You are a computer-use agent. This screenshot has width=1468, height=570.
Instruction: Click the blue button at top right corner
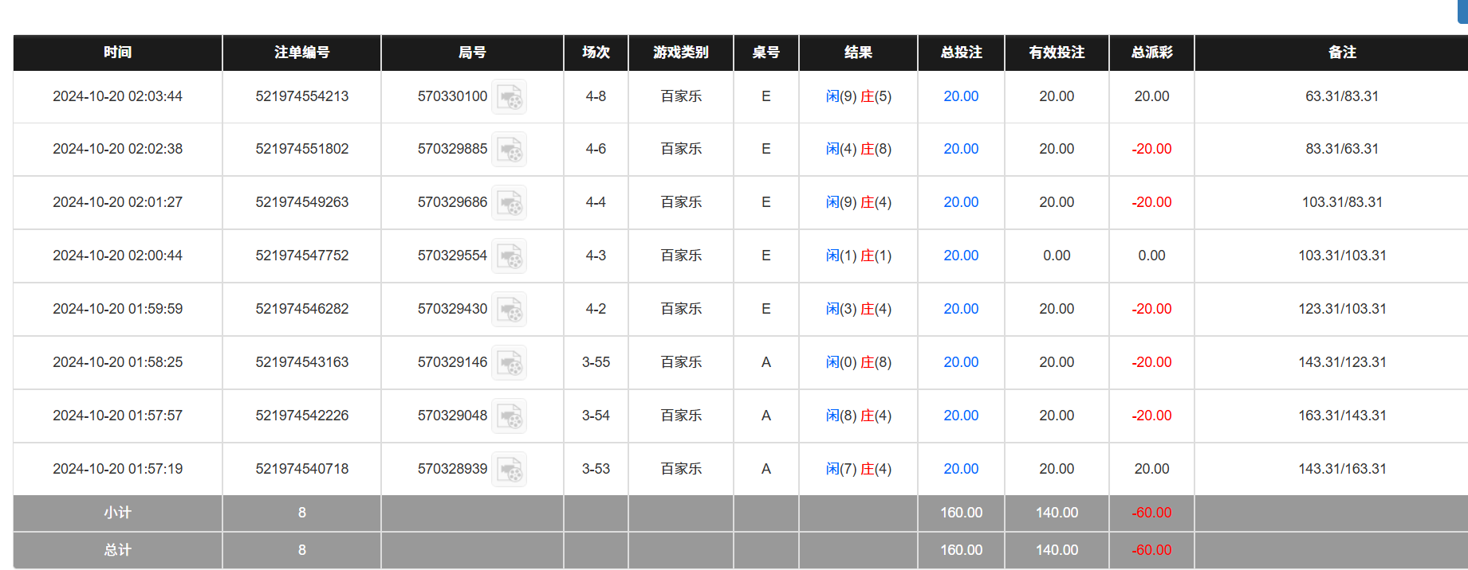pyautogui.click(x=1462, y=11)
